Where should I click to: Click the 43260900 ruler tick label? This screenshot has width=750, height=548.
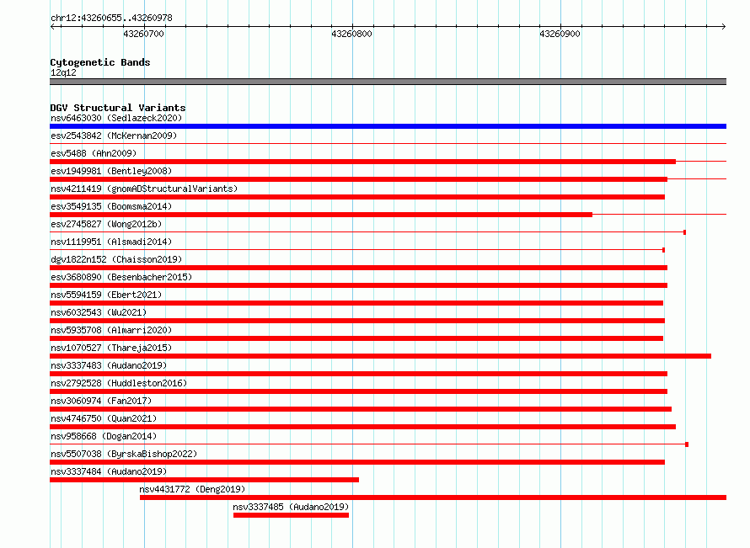coord(560,34)
